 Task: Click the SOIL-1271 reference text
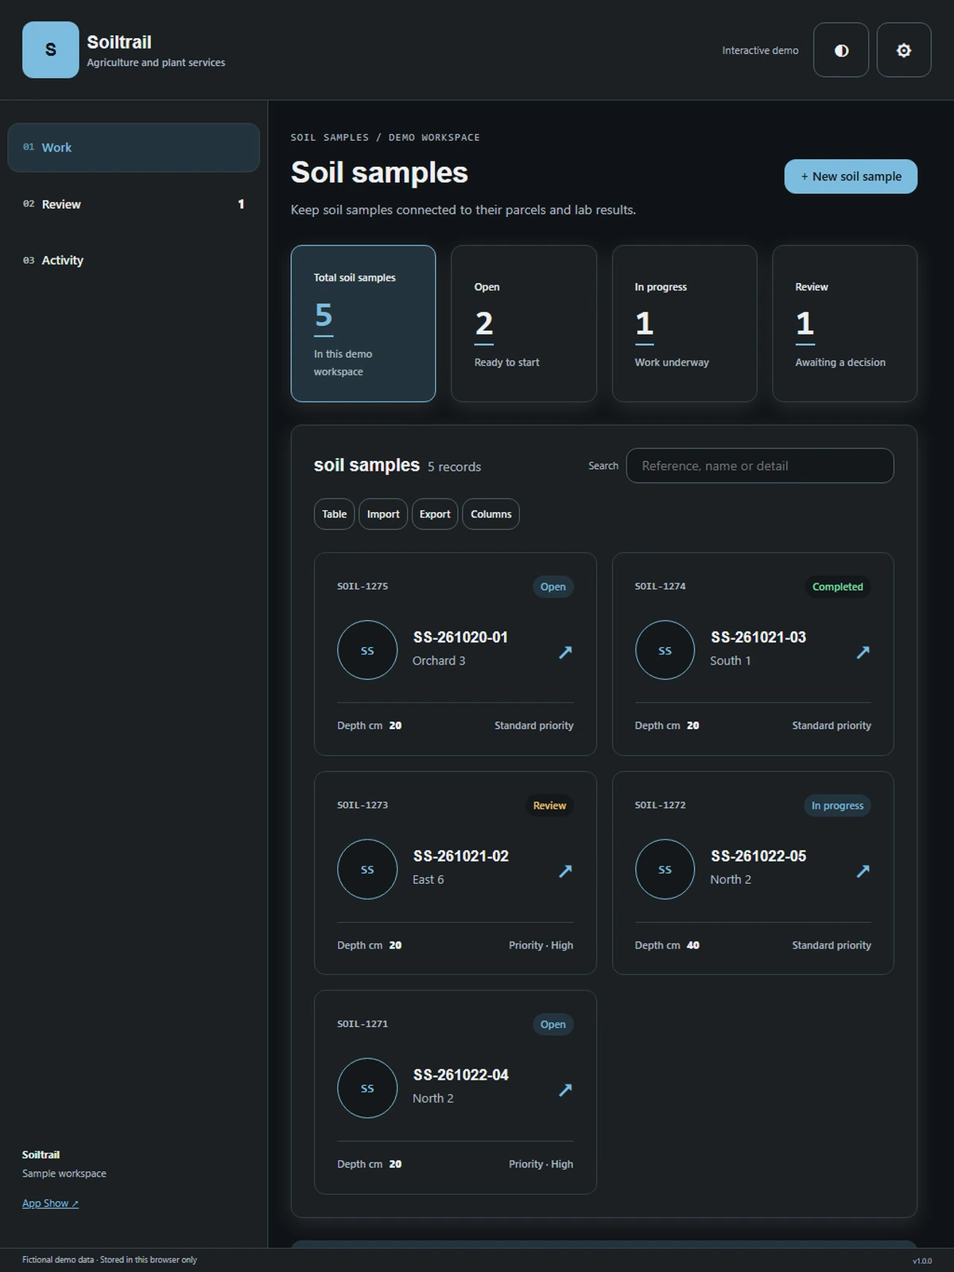[x=363, y=1024]
